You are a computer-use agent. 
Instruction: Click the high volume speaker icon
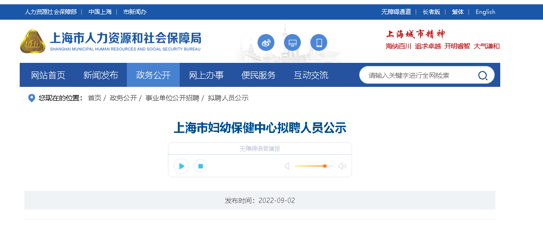pos(342,166)
